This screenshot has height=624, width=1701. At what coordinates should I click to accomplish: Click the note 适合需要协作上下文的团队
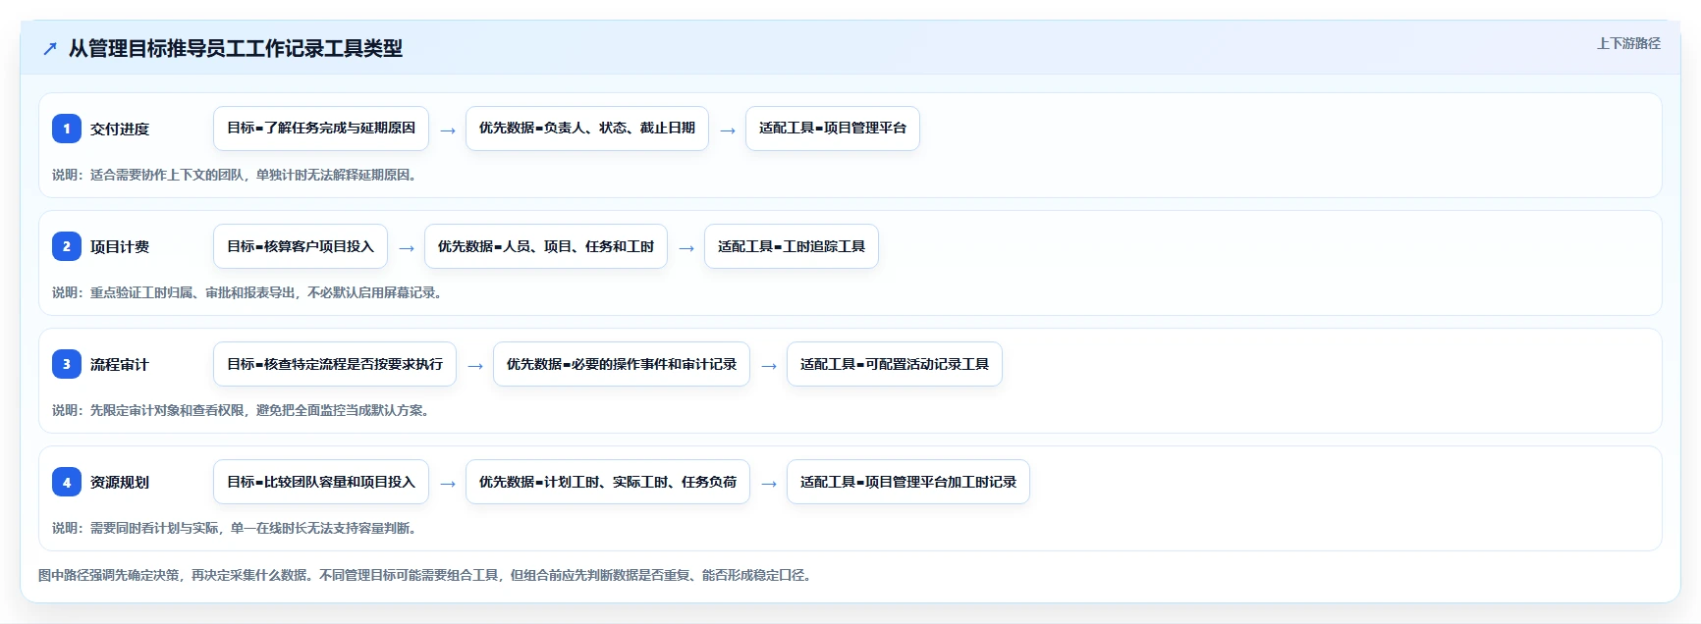click(x=167, y=175)
